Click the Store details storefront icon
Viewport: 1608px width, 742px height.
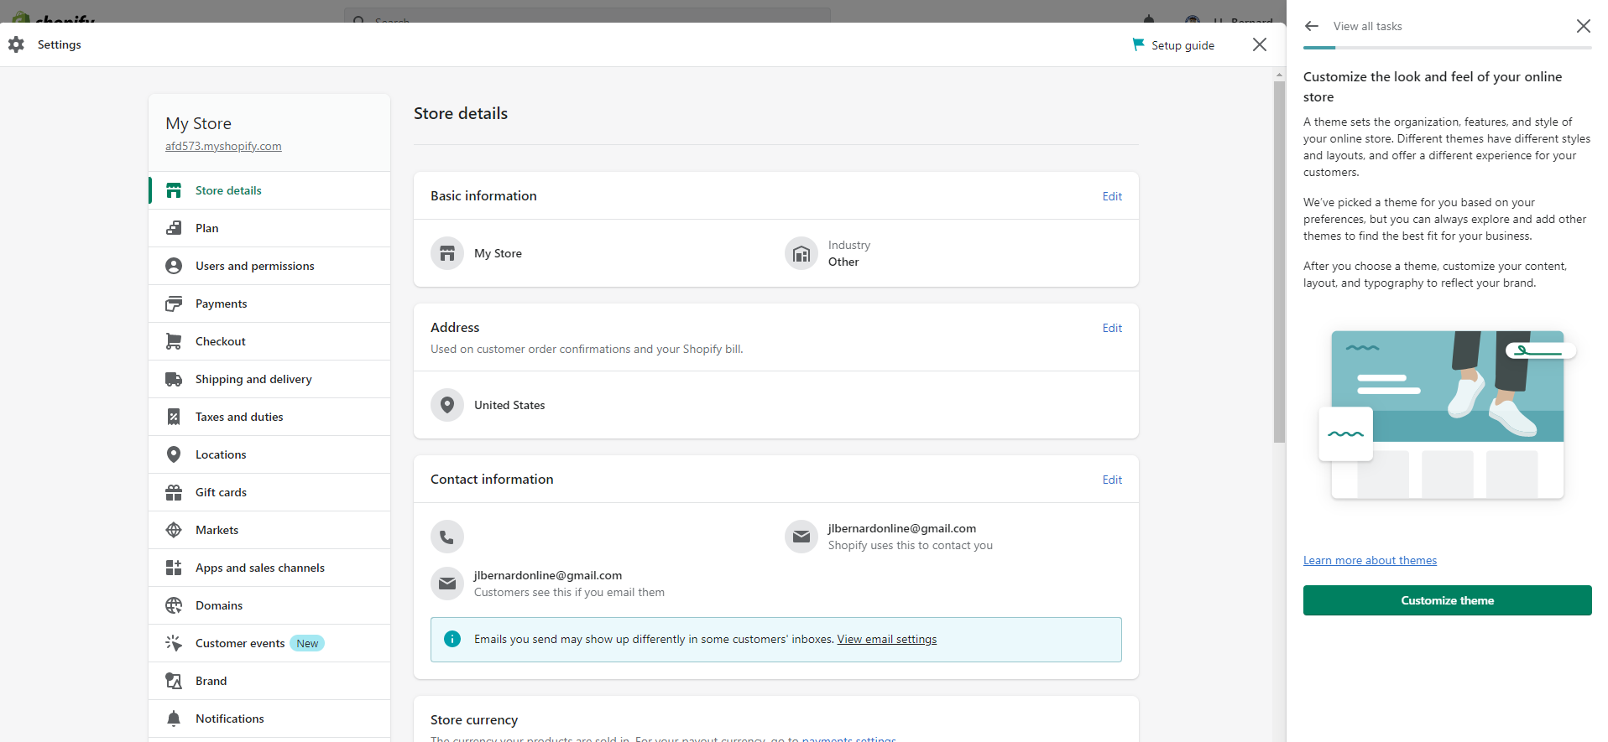point(174,190)
